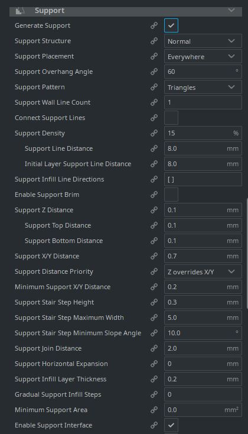The height and width of the screenshot is (434, 248).
Task: Open Support Distance Priority dropdown
Action: click(203, 271)
